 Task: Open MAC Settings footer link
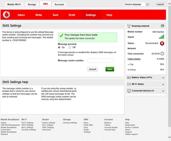click(27, 127)
